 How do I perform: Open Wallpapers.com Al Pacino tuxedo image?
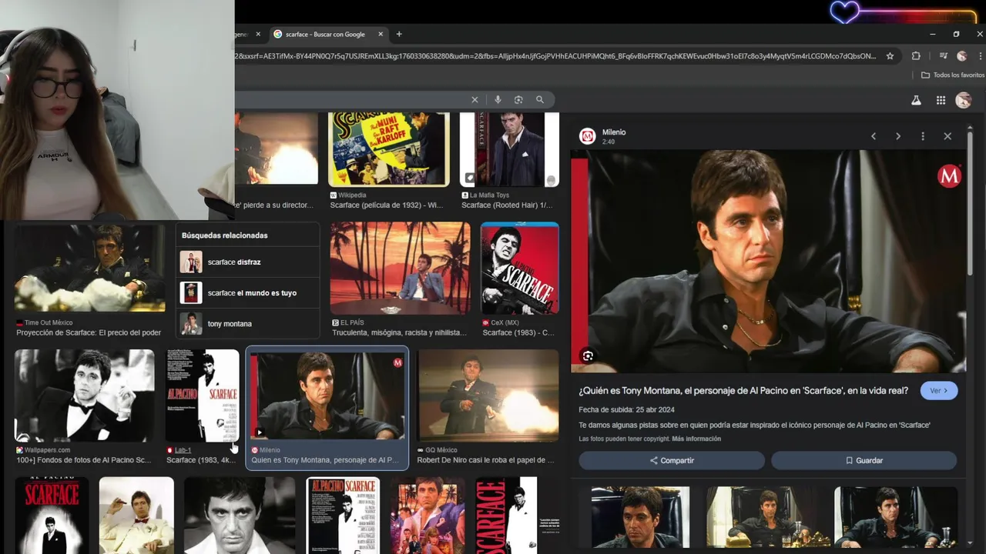tap(84, 395)
